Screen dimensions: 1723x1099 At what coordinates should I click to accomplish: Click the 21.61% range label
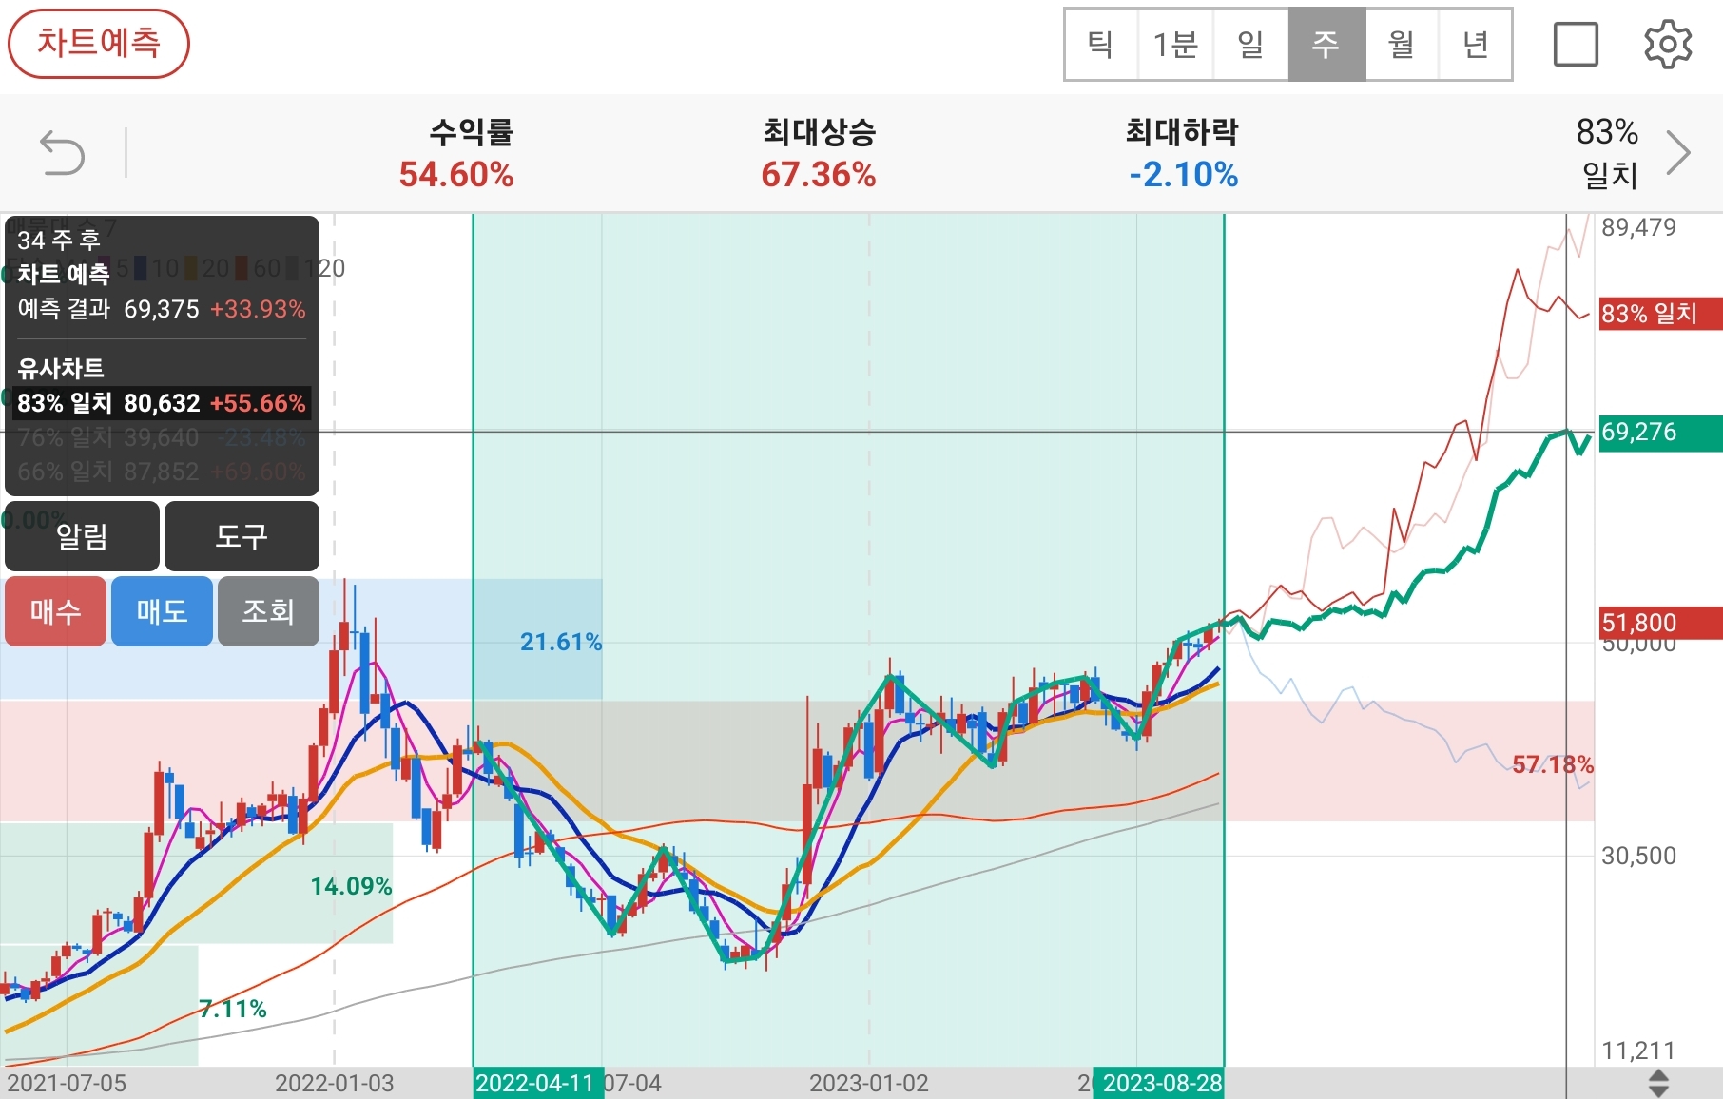coord(561,643)
